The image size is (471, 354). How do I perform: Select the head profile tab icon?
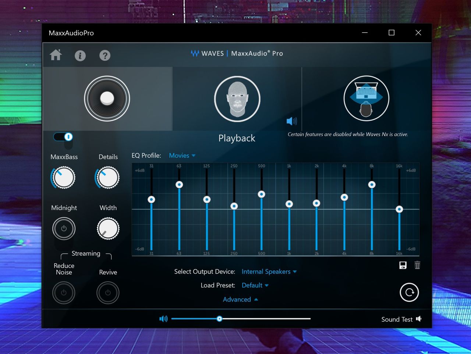pos(237,99)
